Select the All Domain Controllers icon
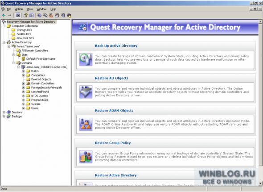Image resolution: width=263 pixels, height=192 pixels. [18, 50]
